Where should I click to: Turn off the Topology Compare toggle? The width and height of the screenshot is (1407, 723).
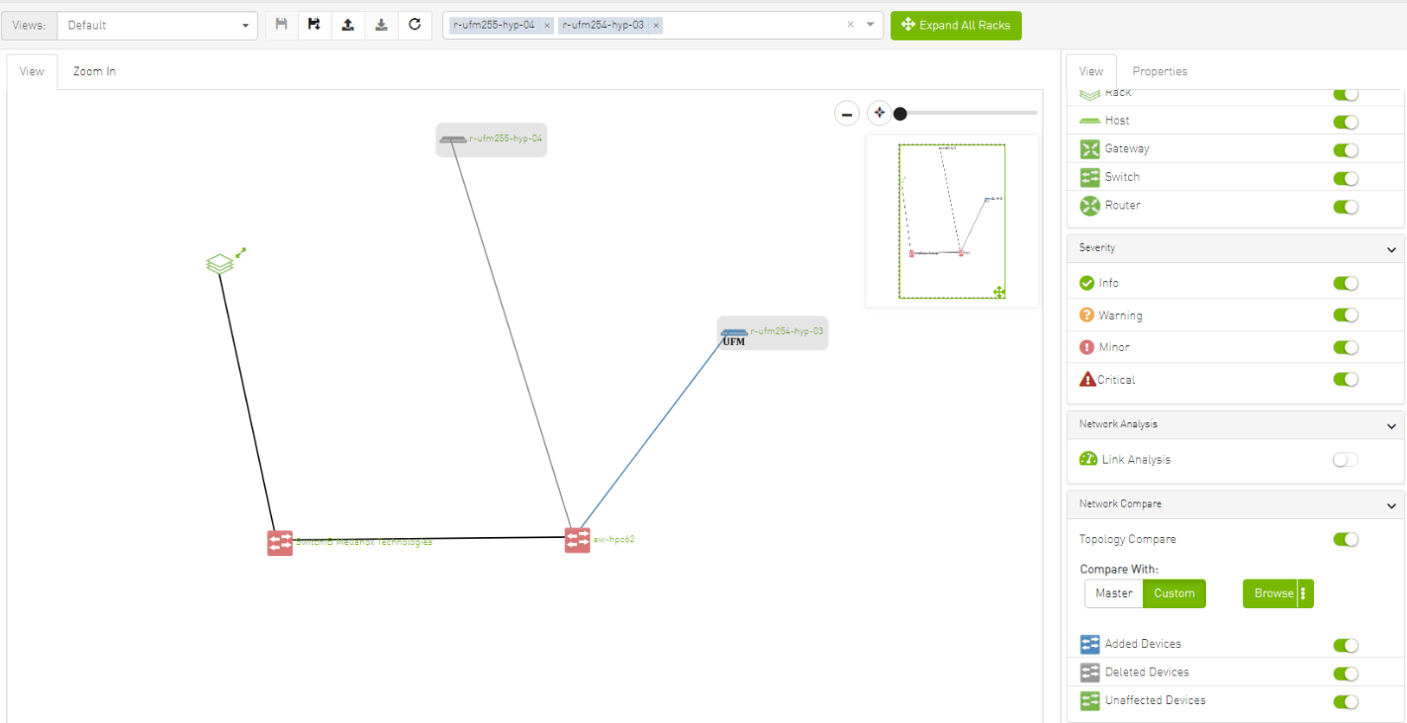pyautogui.click(x=1345, y=540)
